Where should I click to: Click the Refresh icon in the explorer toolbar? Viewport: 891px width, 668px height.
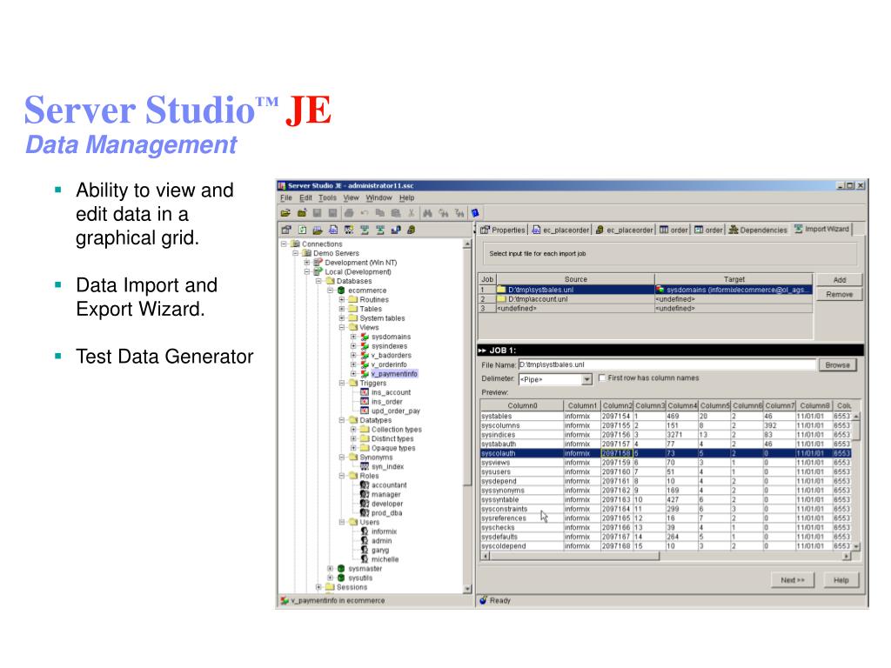302,230
